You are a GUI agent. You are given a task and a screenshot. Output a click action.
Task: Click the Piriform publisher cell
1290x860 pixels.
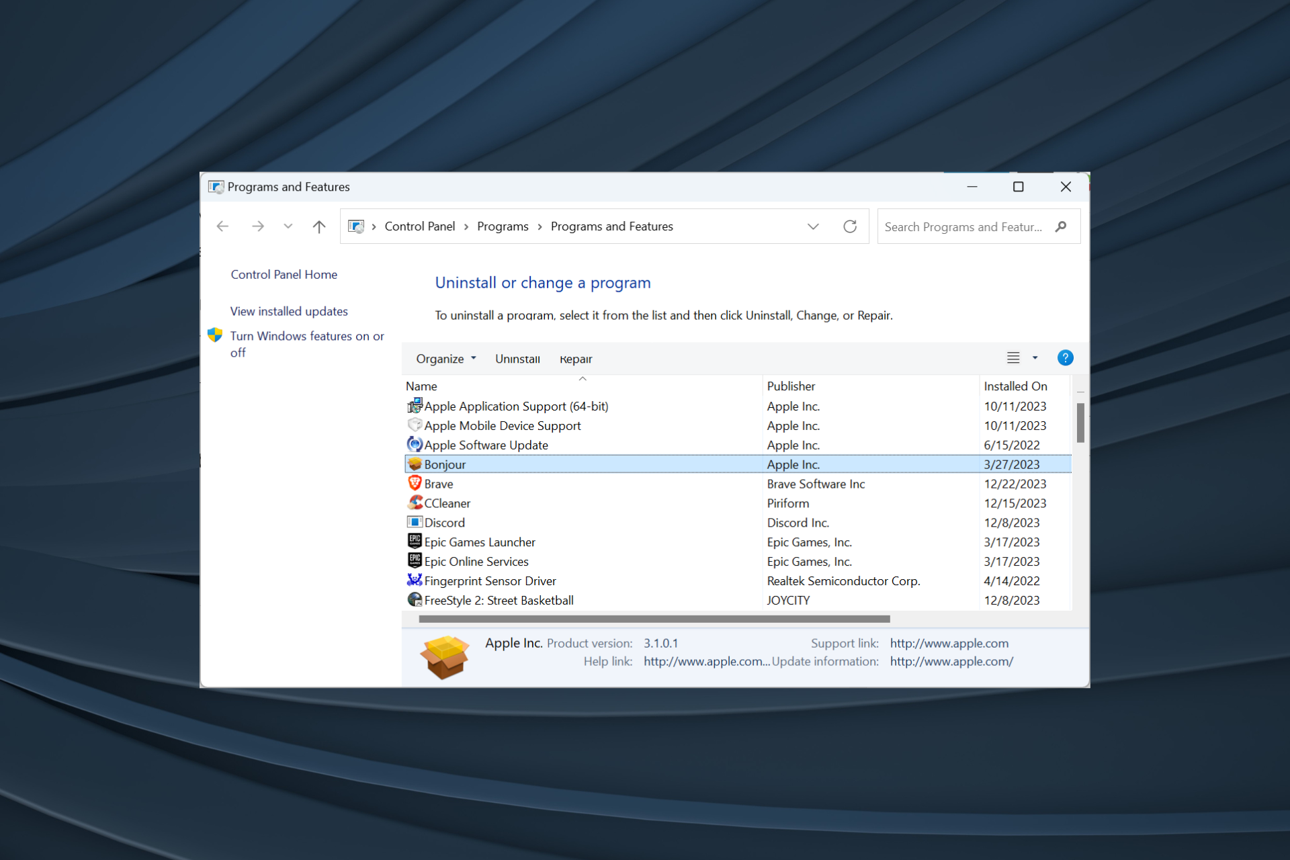pos(788,503)
